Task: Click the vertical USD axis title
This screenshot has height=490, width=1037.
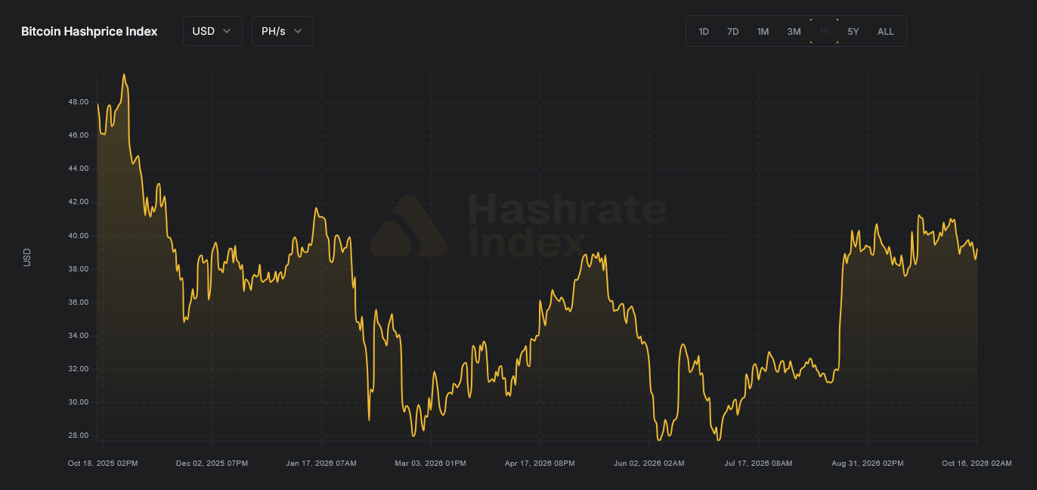Action: coord(27,257)
